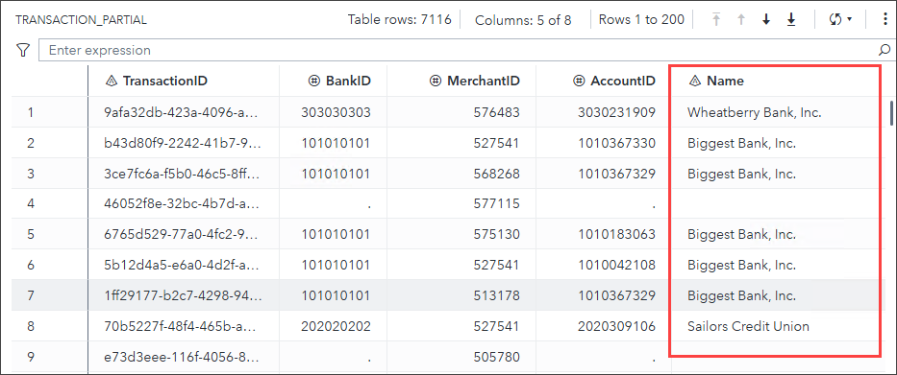Click the BankID numeric type icon

tap(313, 82)
